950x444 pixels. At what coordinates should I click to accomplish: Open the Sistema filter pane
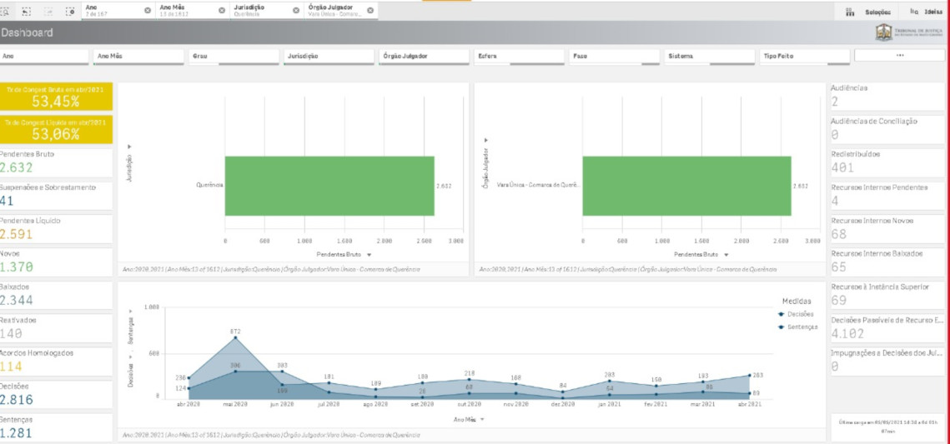(710, 57)
